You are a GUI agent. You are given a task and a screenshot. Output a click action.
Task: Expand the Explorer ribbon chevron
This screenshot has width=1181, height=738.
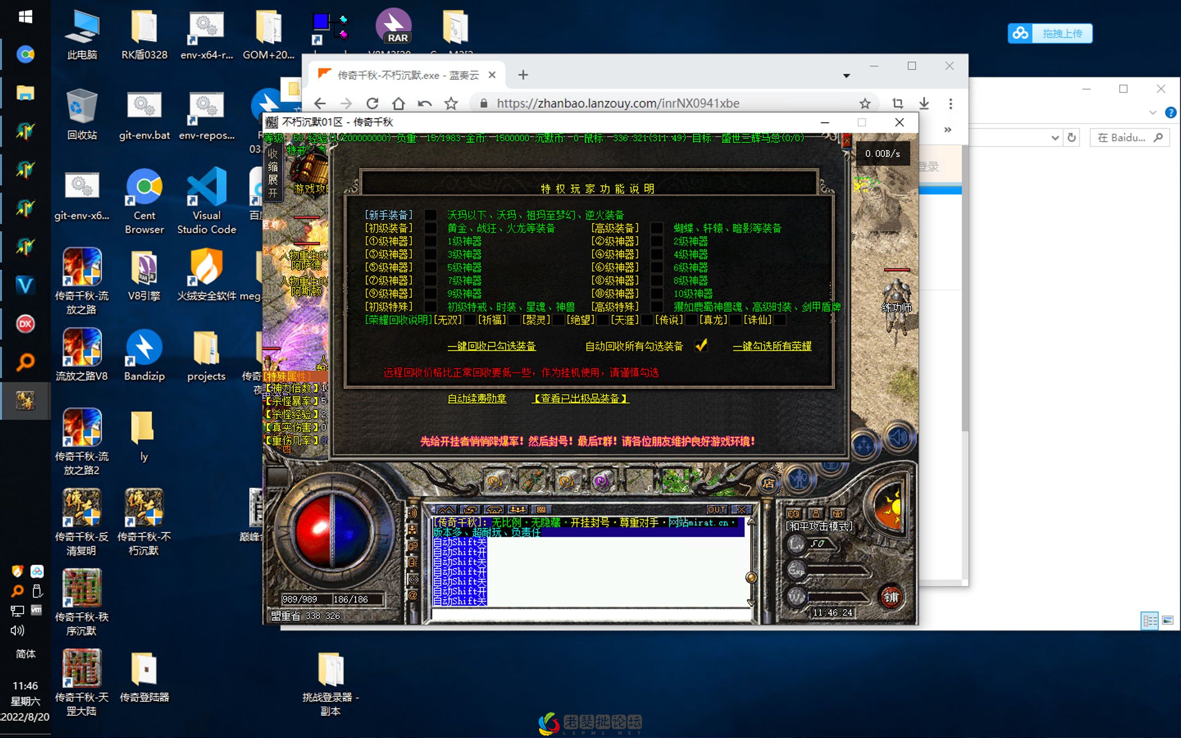1153,112
